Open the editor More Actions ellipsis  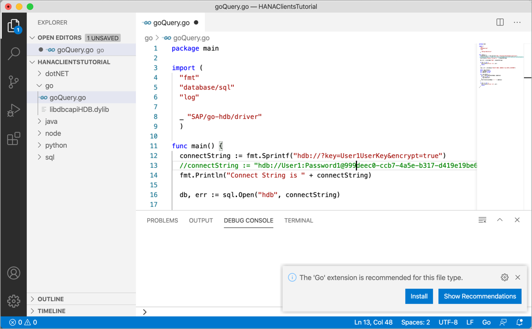click(517, 22)
